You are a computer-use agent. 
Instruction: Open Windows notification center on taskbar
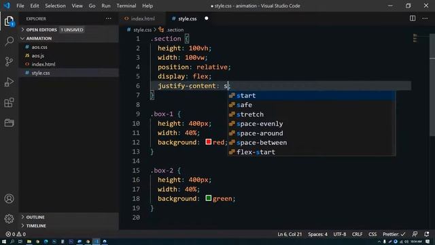point(428,242)
